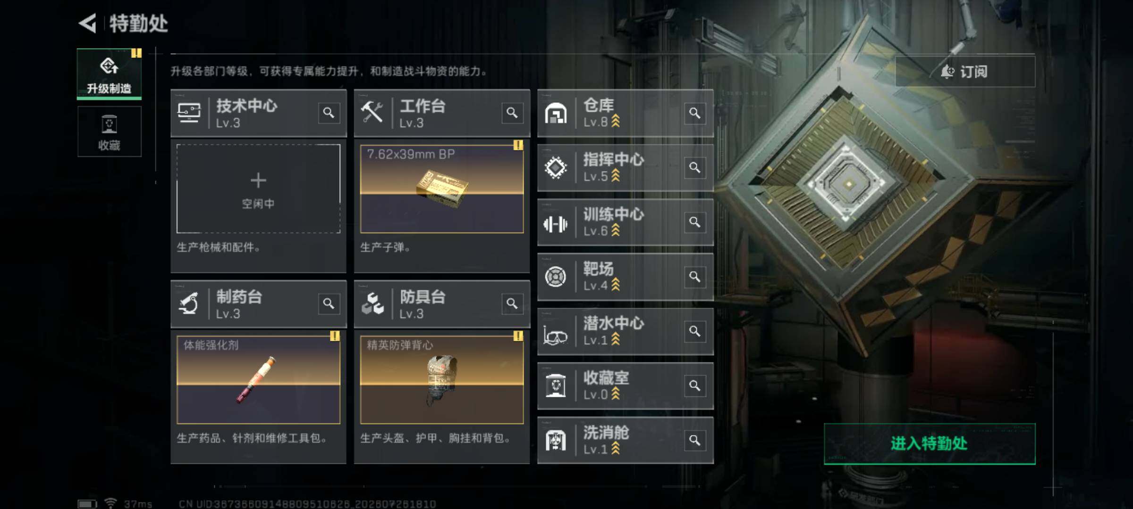Select the 体能强化剂 production card

[x=258, y=379]
